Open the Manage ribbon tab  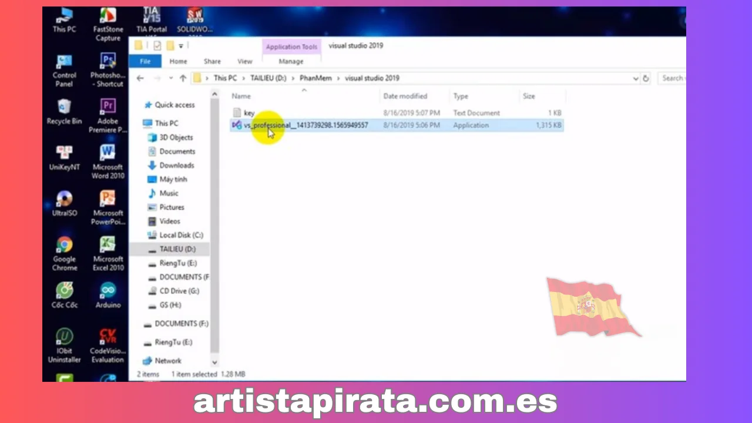[291, 61]
